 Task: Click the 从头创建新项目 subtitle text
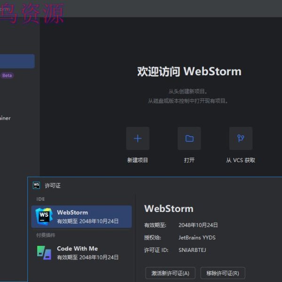188,91
